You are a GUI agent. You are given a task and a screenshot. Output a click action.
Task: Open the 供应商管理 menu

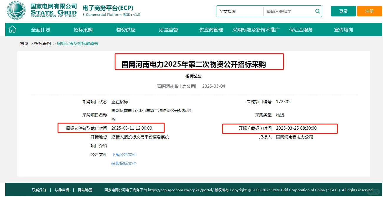coord(211,30)
